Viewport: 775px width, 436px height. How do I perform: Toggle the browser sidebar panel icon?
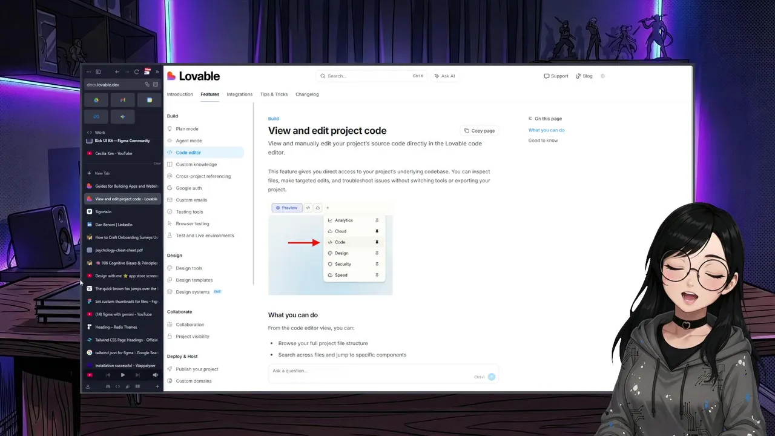[98, 71]
